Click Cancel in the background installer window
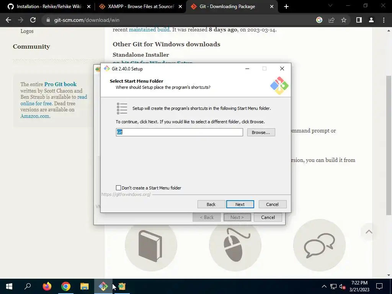392x294 pixels. pyautogui.click(x=268, y=217)
